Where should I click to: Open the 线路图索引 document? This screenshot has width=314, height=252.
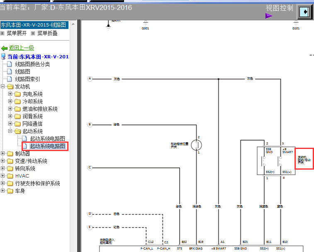[27, 79]
